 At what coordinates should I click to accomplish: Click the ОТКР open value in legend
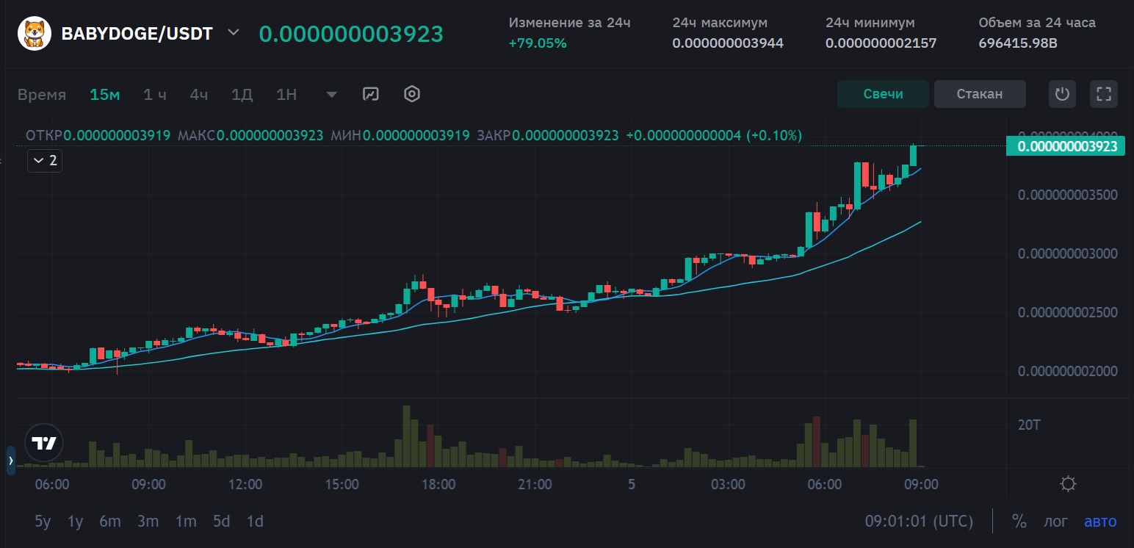(117, 135)
